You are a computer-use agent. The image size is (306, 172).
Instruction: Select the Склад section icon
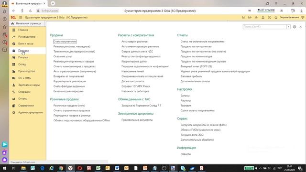click(x=14, y=64)
